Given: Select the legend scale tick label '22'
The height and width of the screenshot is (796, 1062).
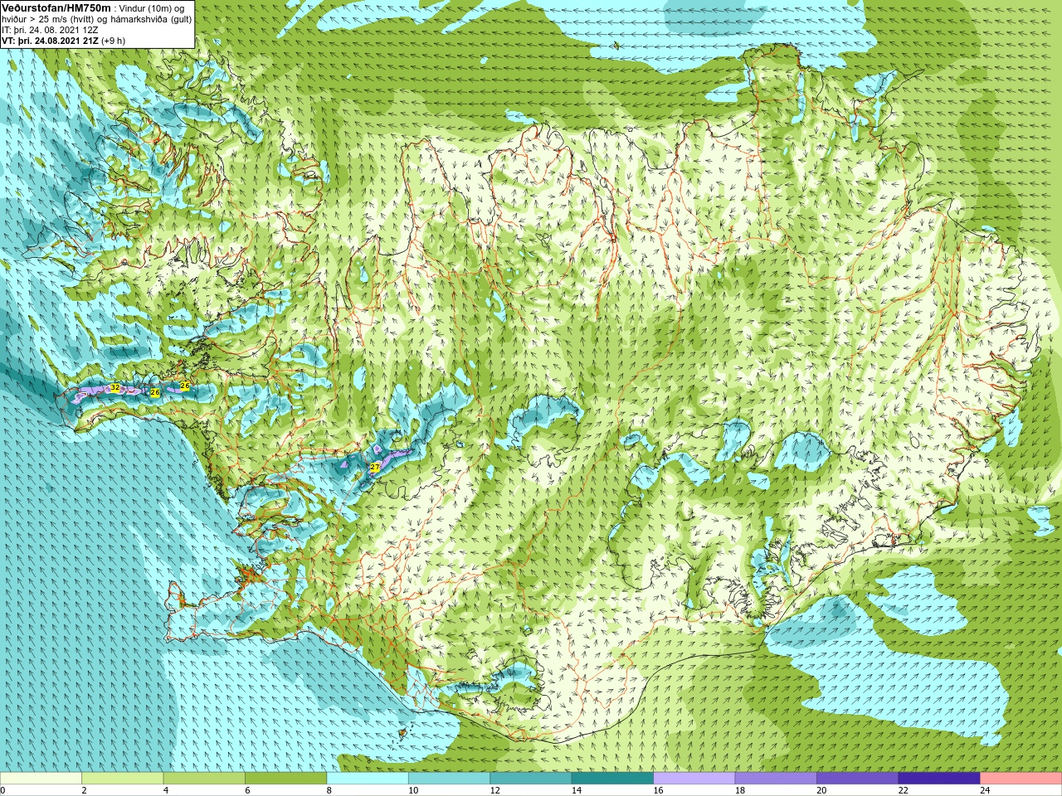Looking at the screenshot, I should pos(903,790).
